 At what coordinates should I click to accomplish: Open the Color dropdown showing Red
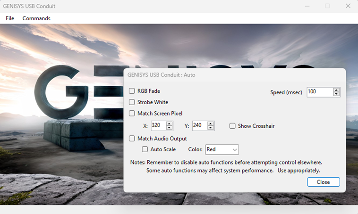(x=222, y=149)
